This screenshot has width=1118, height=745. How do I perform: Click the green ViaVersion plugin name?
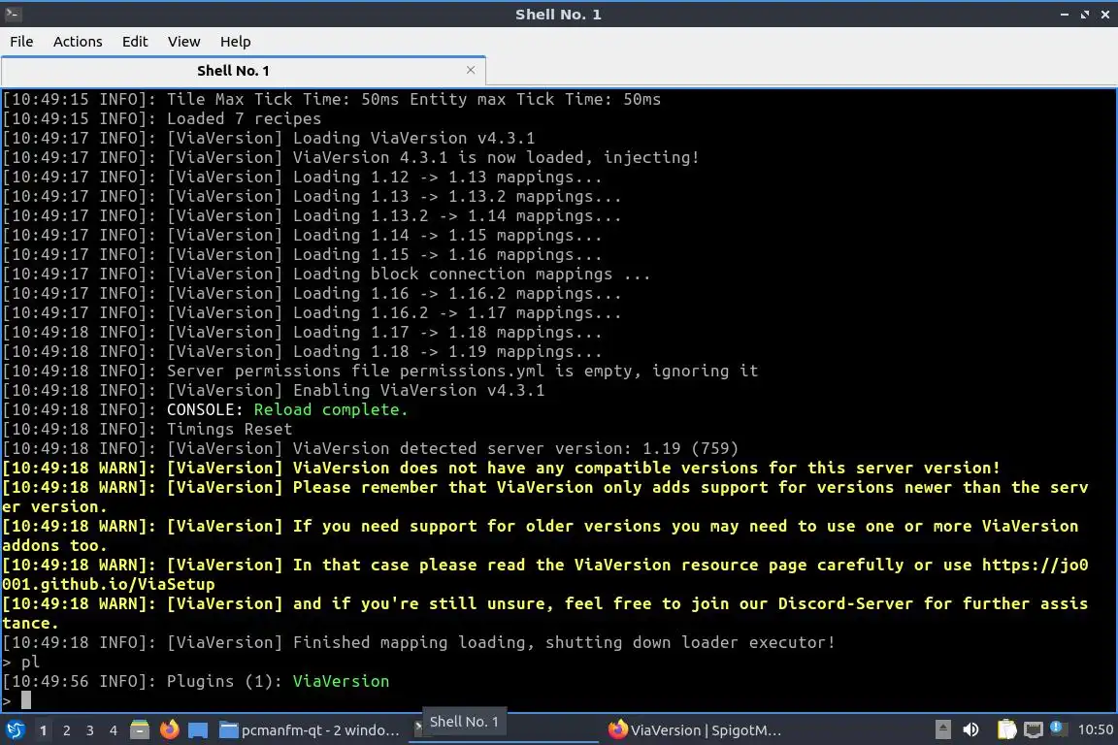point(341,681)
